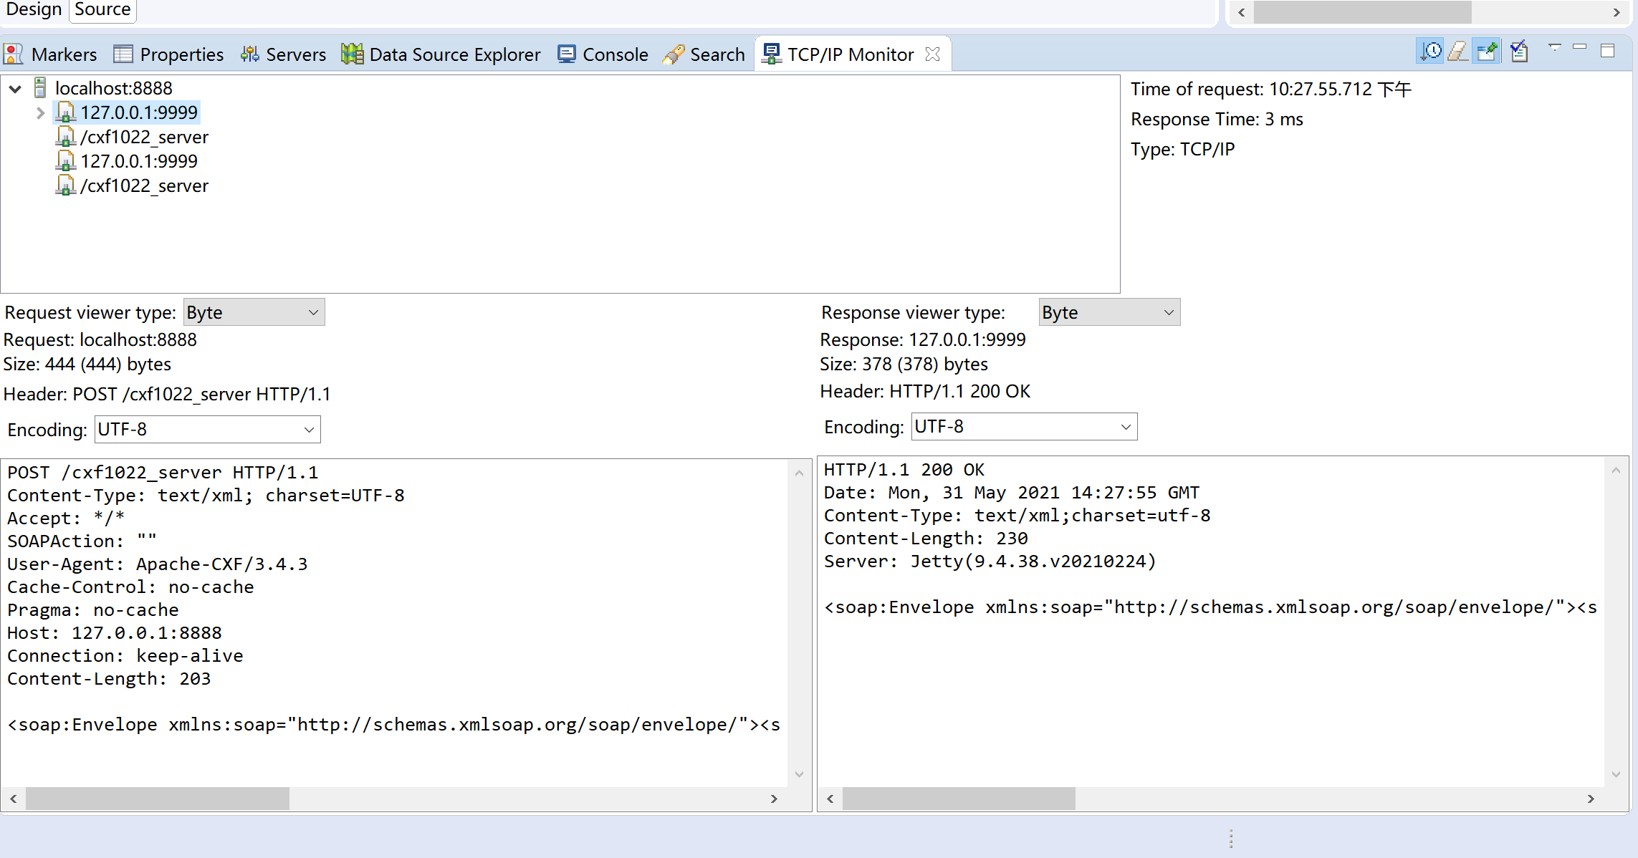Open Request viewer type Byte dropdown
The image size is (1638, 858).
(x=254, y=312)
